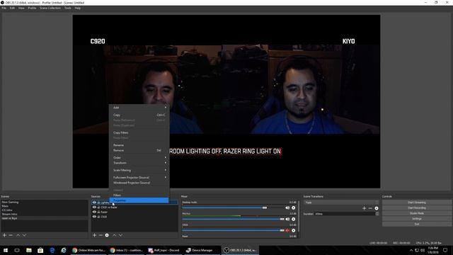Hide the C920 source
The height and width of the screenshot is (255, 453).
(94, 217)
